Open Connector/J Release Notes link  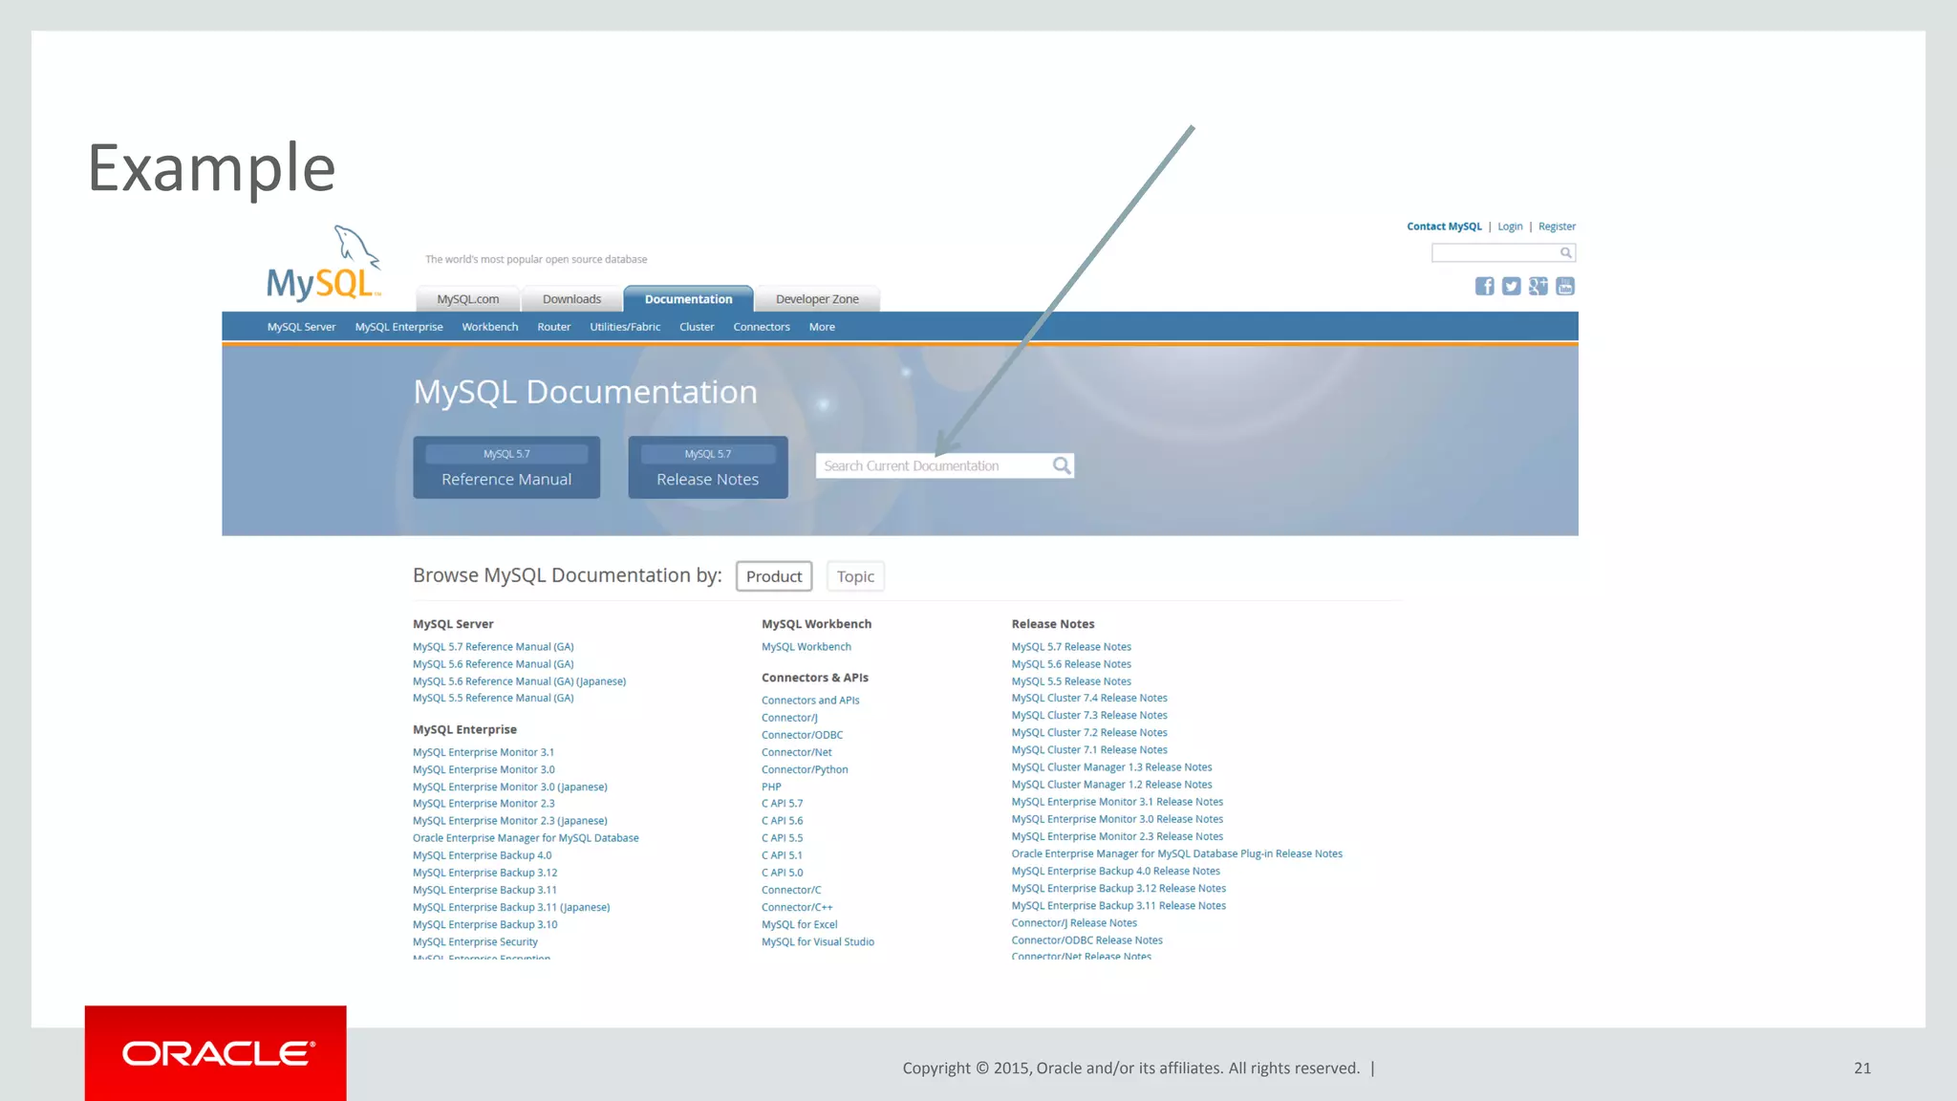1074,923
